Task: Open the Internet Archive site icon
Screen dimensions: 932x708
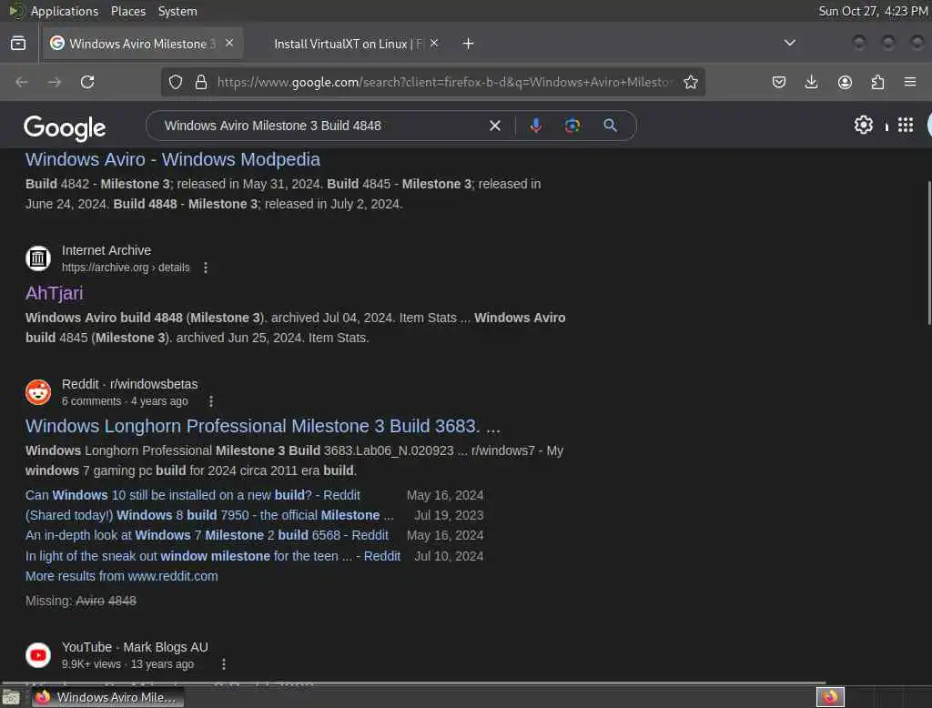Action: pos(38,258)
